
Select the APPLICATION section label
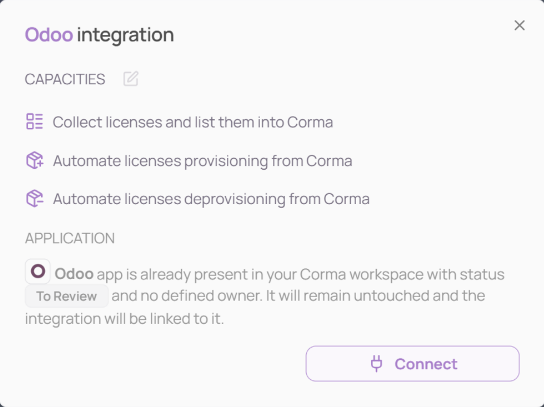70,238
